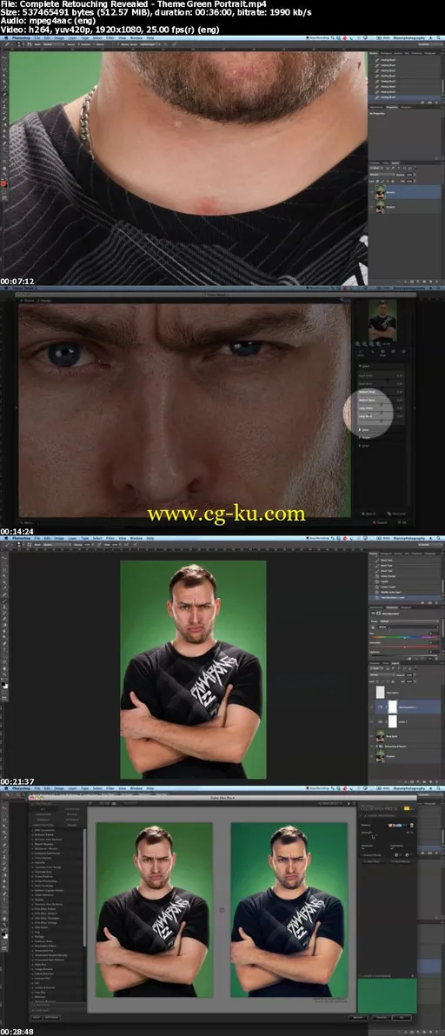
Task: Switch to the History tab in 00:07:12 frame
Action: tap(374, 53)
